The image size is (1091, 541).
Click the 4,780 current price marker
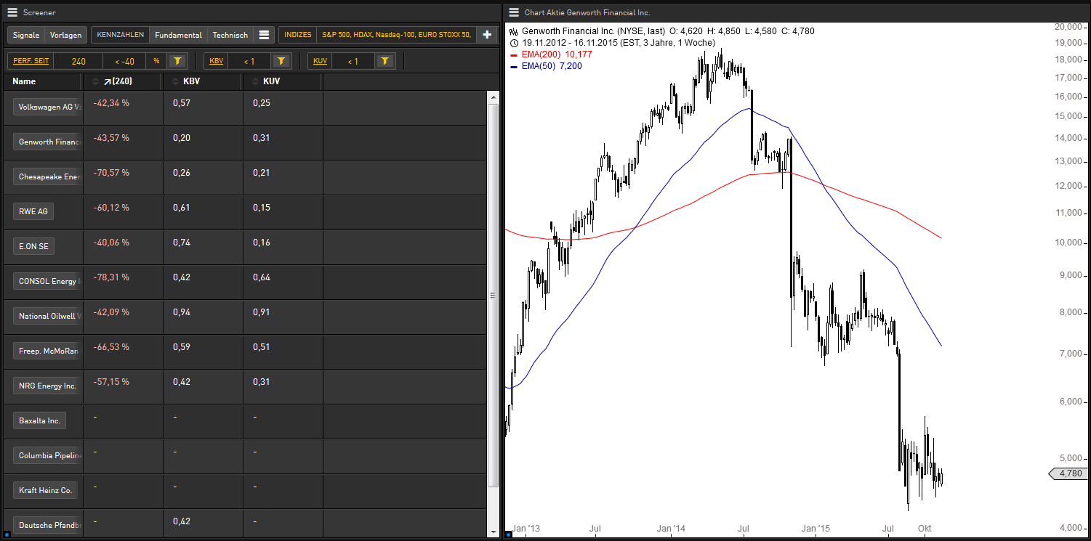pos(1068,473)
